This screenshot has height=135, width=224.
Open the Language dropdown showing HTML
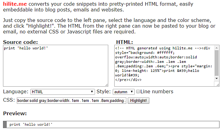(x=63, y=92)
